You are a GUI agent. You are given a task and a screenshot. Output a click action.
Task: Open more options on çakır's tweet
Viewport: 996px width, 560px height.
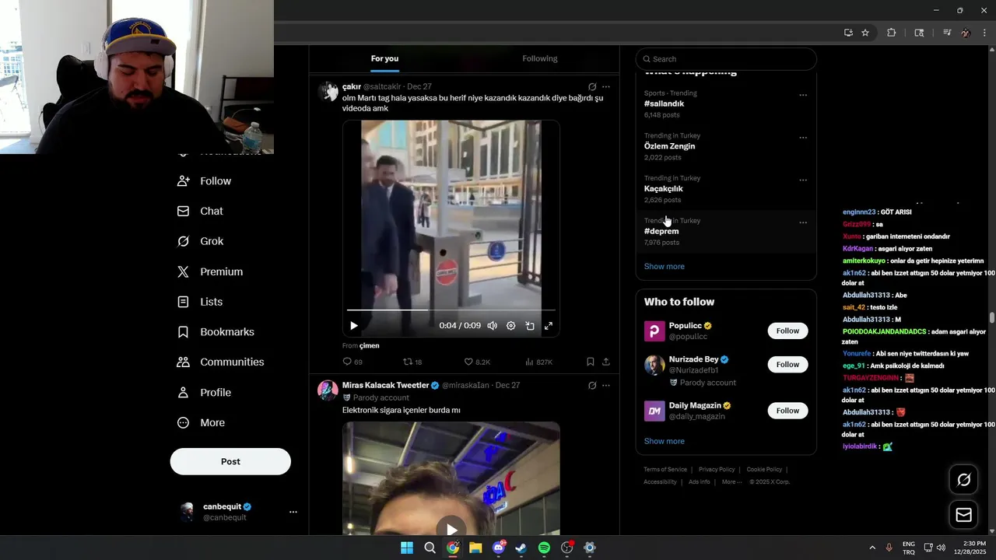pos(606,87)
